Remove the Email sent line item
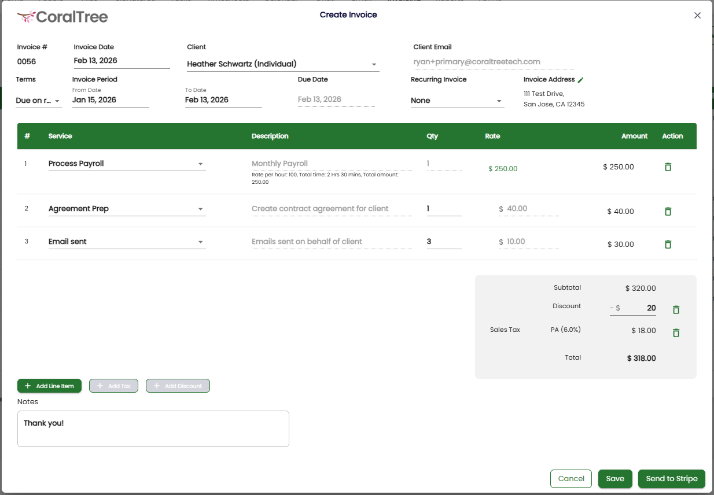 [668, 245]
